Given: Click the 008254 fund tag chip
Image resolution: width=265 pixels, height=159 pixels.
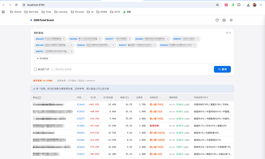Looking at the screenshot, I should point(186,39).
